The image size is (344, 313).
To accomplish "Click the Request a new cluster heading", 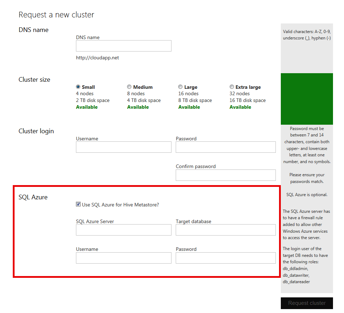I will pos(56,15).
